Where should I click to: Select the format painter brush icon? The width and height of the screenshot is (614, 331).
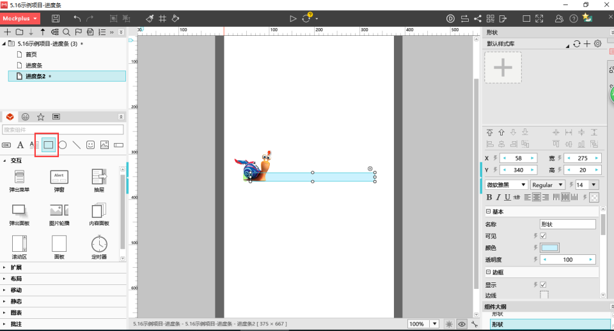click(150, 19)
